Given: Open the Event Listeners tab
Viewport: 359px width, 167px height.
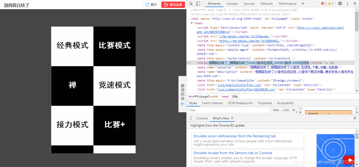Looking at the screenshot, I should pos(212,103).
